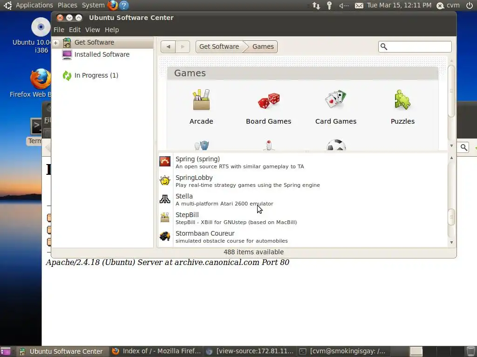Click the soccer ball sports category icon

tap(336, 145)
